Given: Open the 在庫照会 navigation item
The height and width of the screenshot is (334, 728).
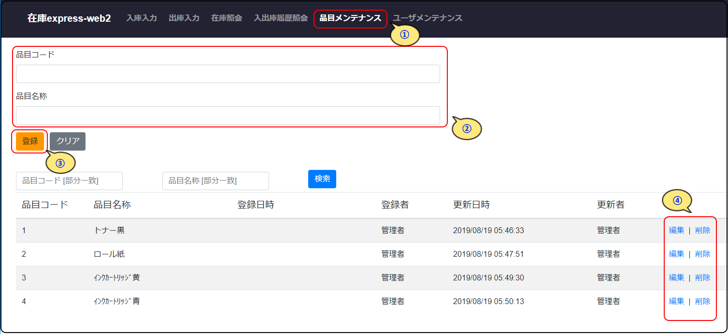Looking at the screenshot, I should coord(227,18).
